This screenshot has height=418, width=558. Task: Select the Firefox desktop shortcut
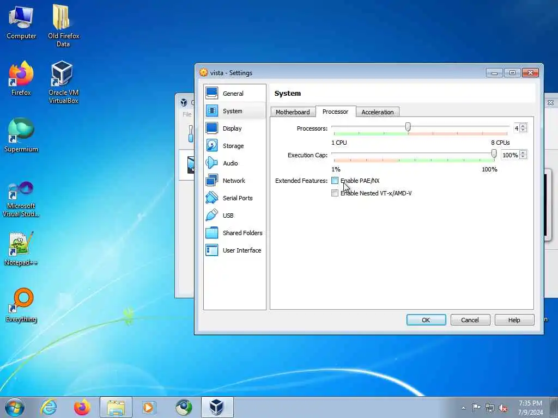click(x=21, y=78)
